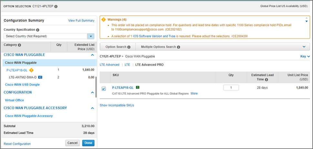Click down arrow in warnings panel
Screen dimensions: 313x149
click(x=307, y=22)
